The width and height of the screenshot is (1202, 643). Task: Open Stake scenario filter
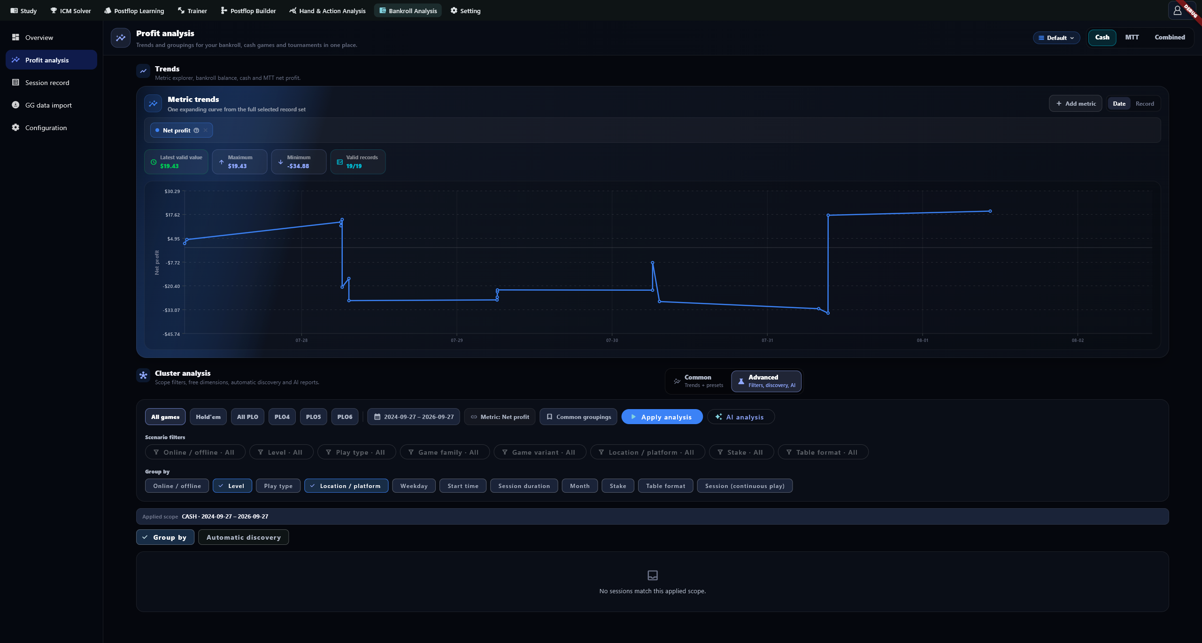coord(741,452)
